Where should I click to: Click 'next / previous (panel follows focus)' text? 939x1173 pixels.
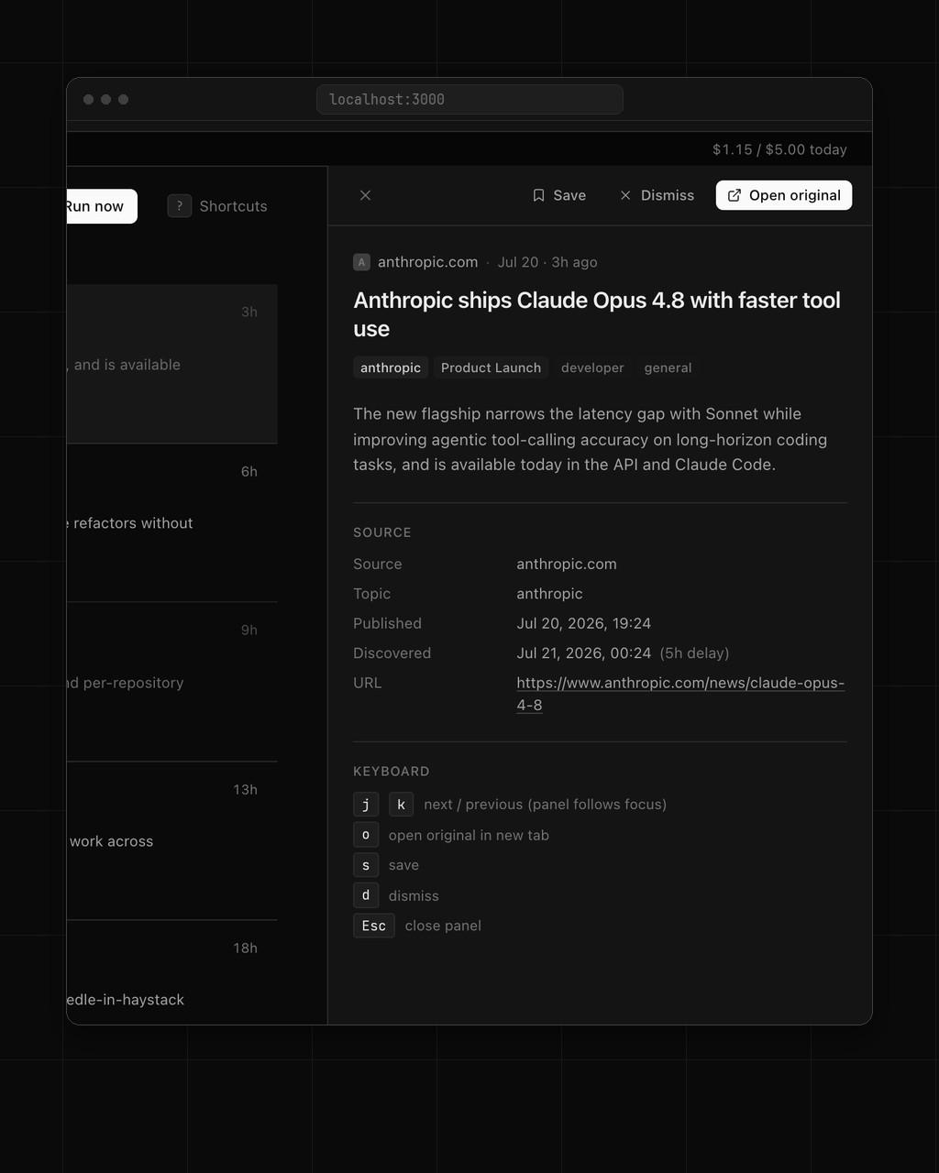546,805
